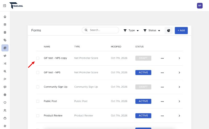
Task: Click the search magnifier icon
Action: coord(86,30)
